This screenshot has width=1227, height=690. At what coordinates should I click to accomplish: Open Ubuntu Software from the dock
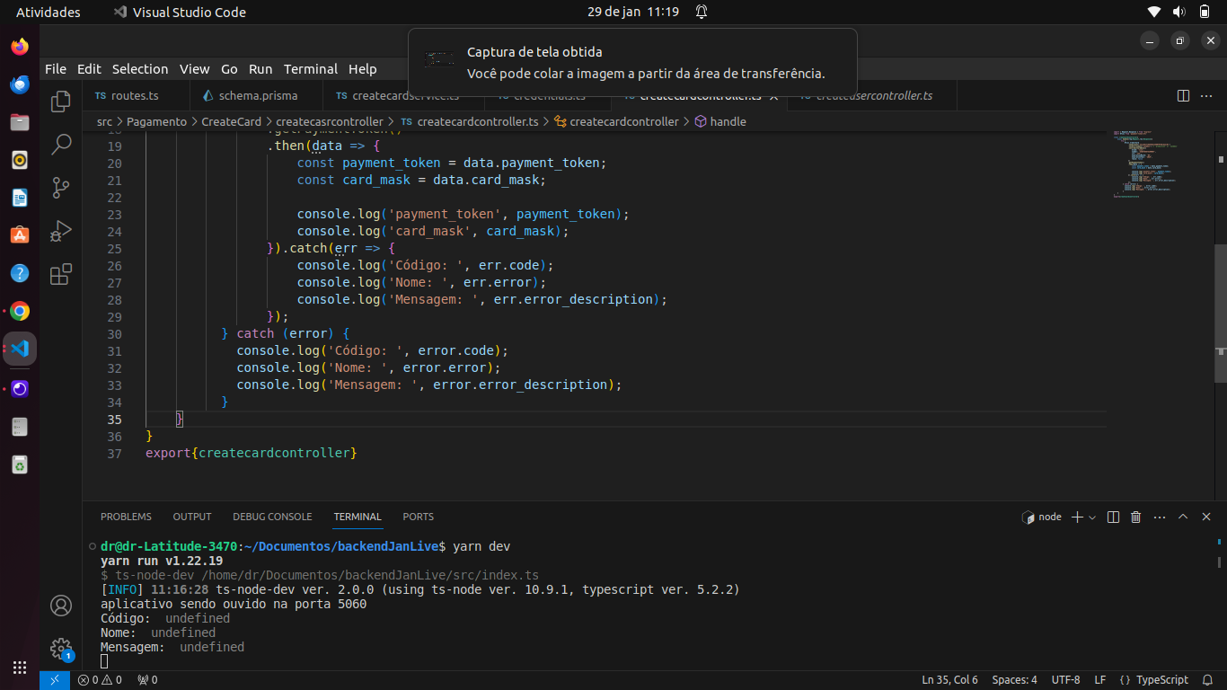click(20, 235)
